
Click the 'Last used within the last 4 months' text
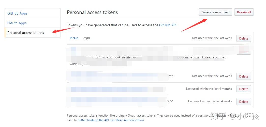[209, 88]
